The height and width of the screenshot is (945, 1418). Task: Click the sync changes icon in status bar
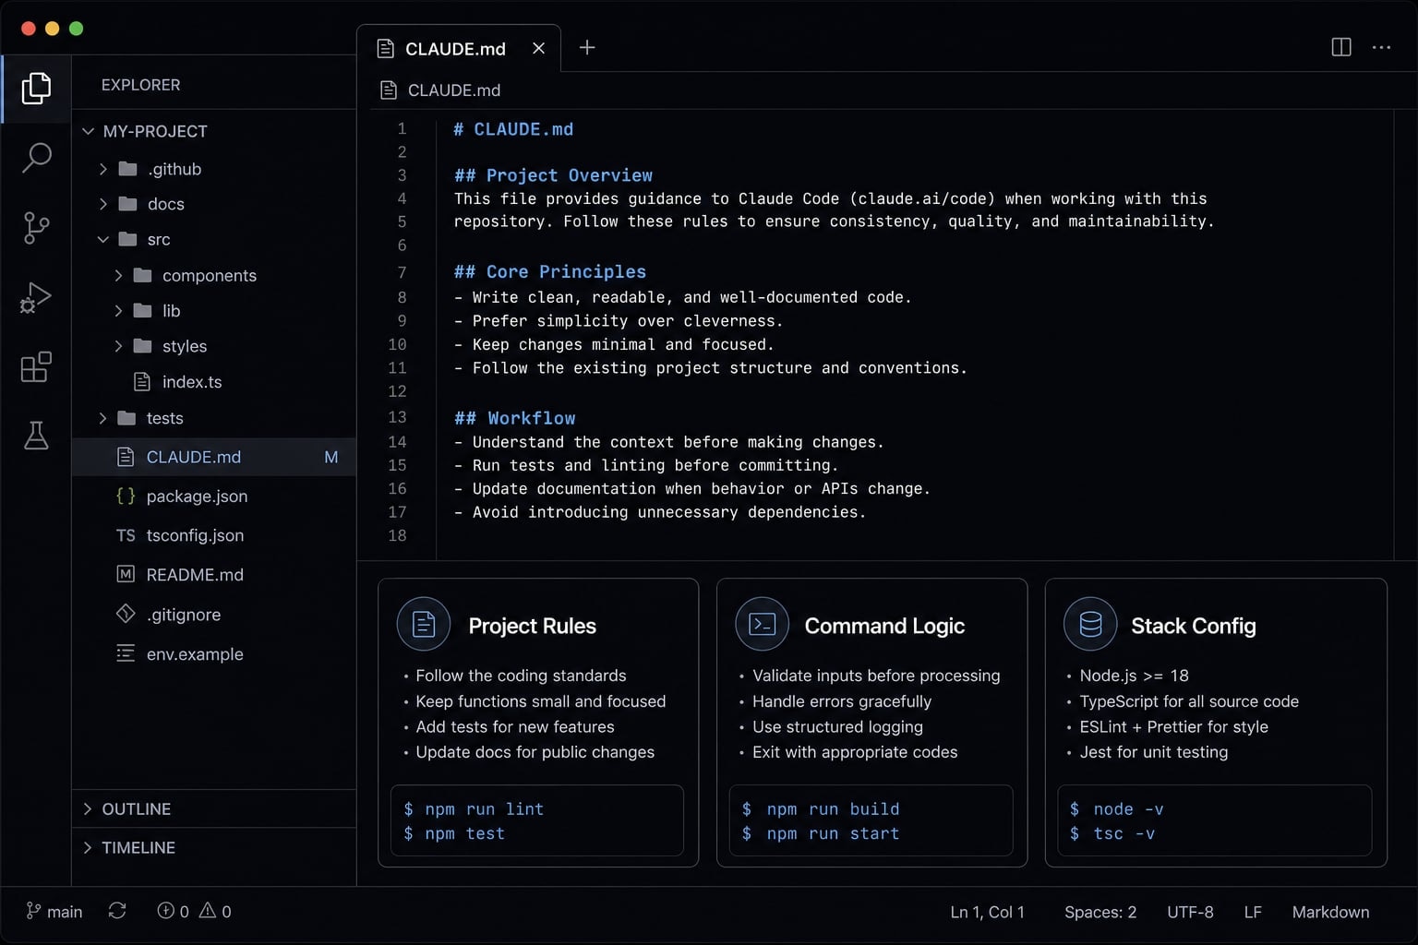click(x=117, y=911)
